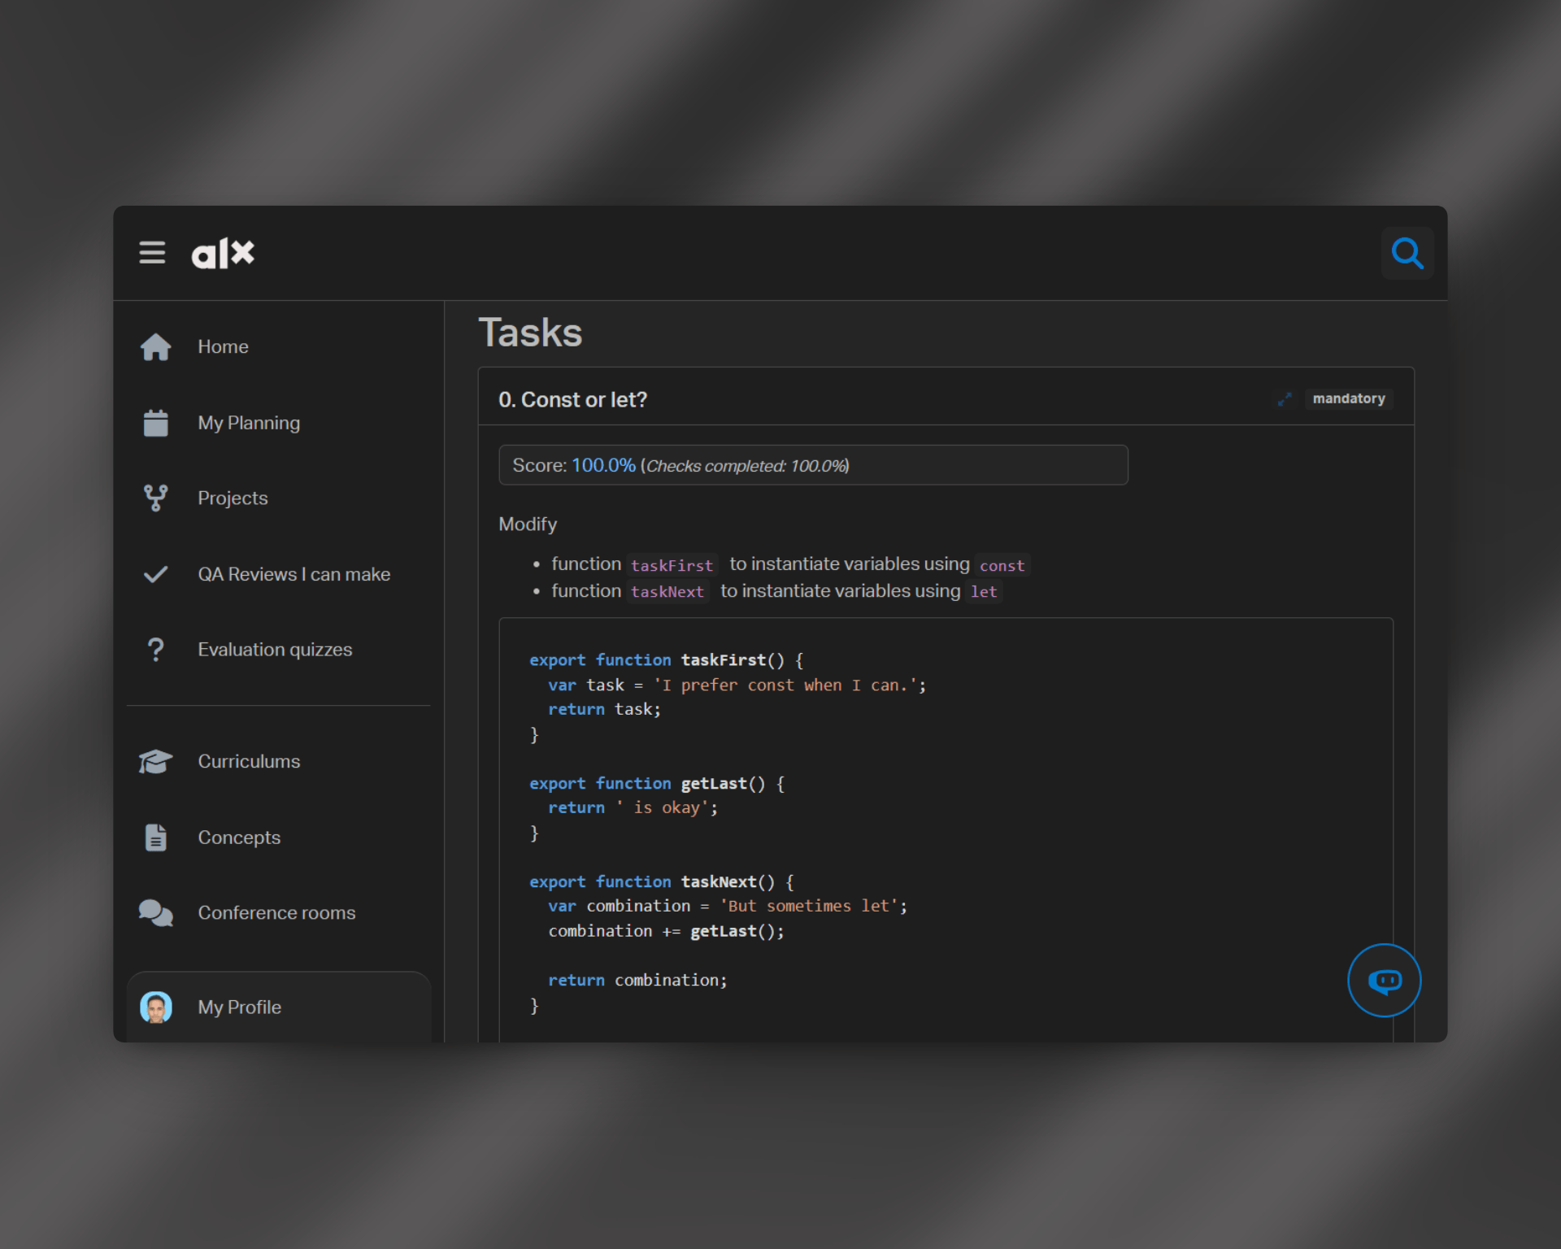This screenshot has height=1249, width=1561.
Task: Expand the Const or let task view
Action: click(1285, 399)
